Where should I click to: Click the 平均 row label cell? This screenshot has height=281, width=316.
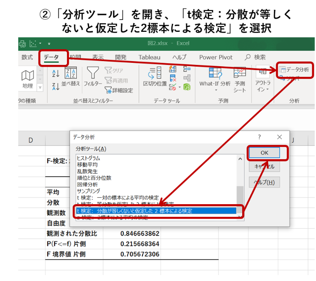(58, 192)
